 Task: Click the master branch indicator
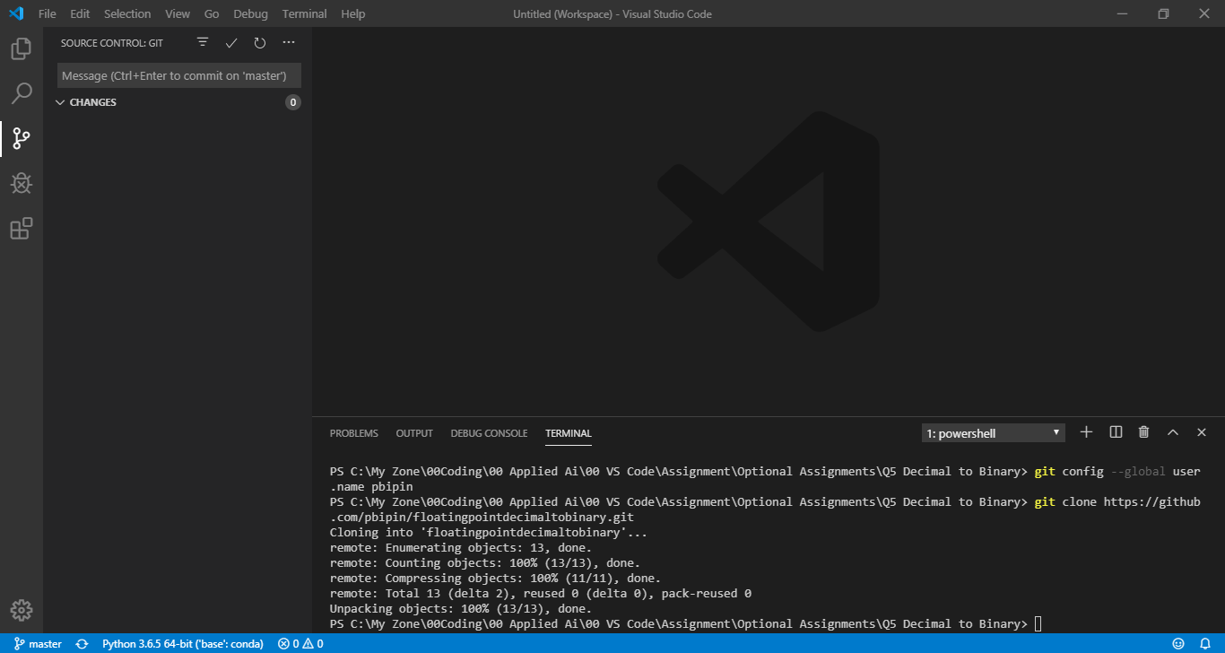(38, 643)
